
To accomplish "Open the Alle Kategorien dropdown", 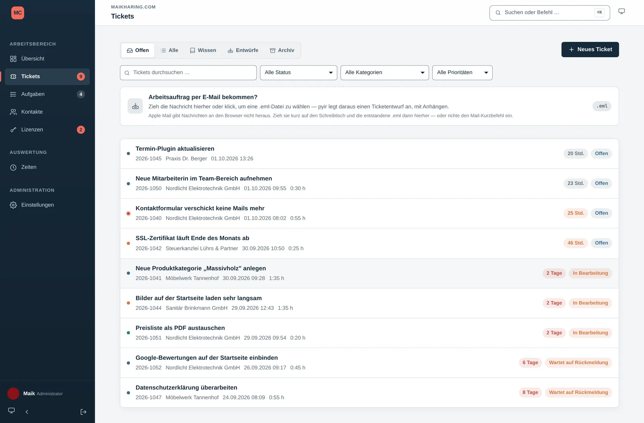I will point(385,73).
